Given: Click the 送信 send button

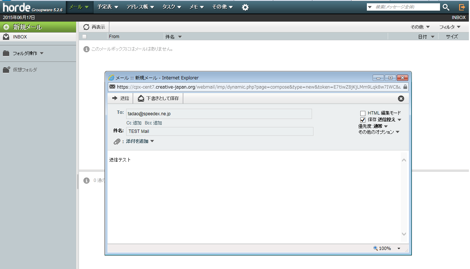Looking at the screenshot, I should 120,98.
